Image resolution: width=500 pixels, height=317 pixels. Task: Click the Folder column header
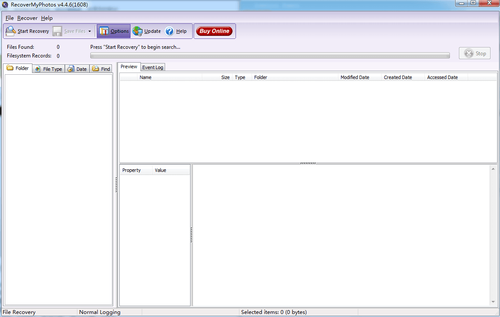295,77
